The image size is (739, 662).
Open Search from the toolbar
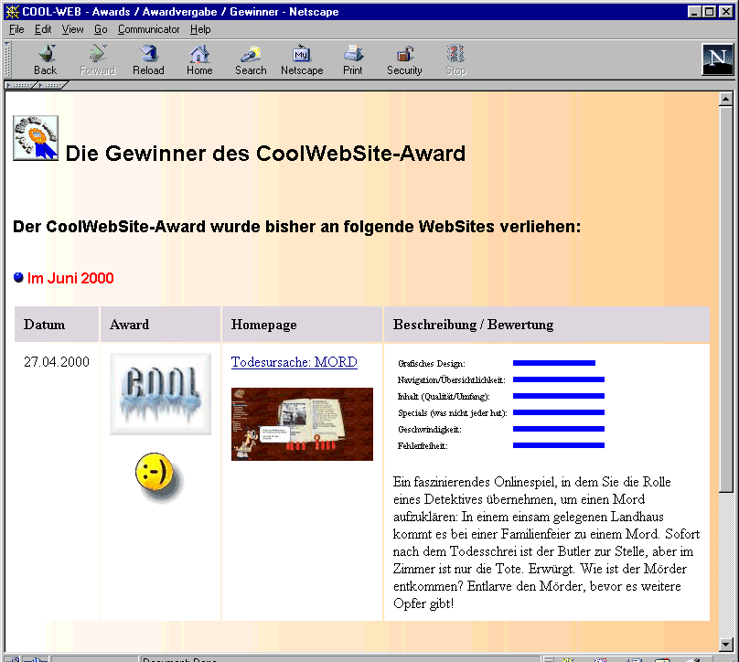(251, 59)
